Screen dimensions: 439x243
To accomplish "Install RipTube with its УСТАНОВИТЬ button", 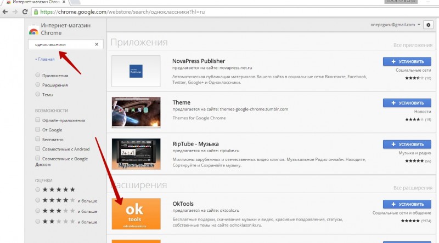I will 407,144.
